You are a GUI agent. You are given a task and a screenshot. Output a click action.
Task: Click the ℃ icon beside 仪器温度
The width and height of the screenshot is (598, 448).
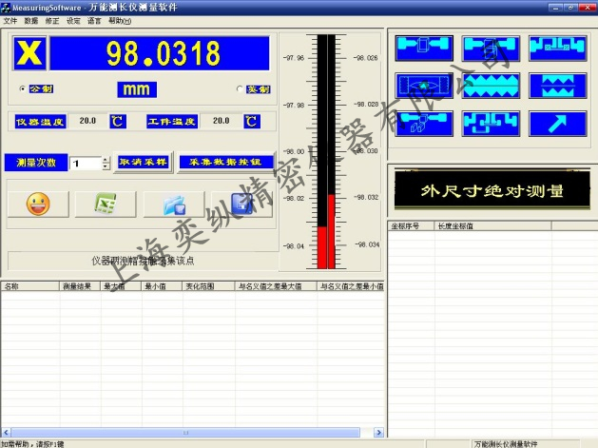pyautogui.click(x=117, y=122)
